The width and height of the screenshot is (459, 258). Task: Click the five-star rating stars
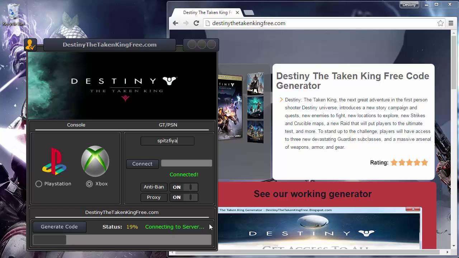pos(409,163)
